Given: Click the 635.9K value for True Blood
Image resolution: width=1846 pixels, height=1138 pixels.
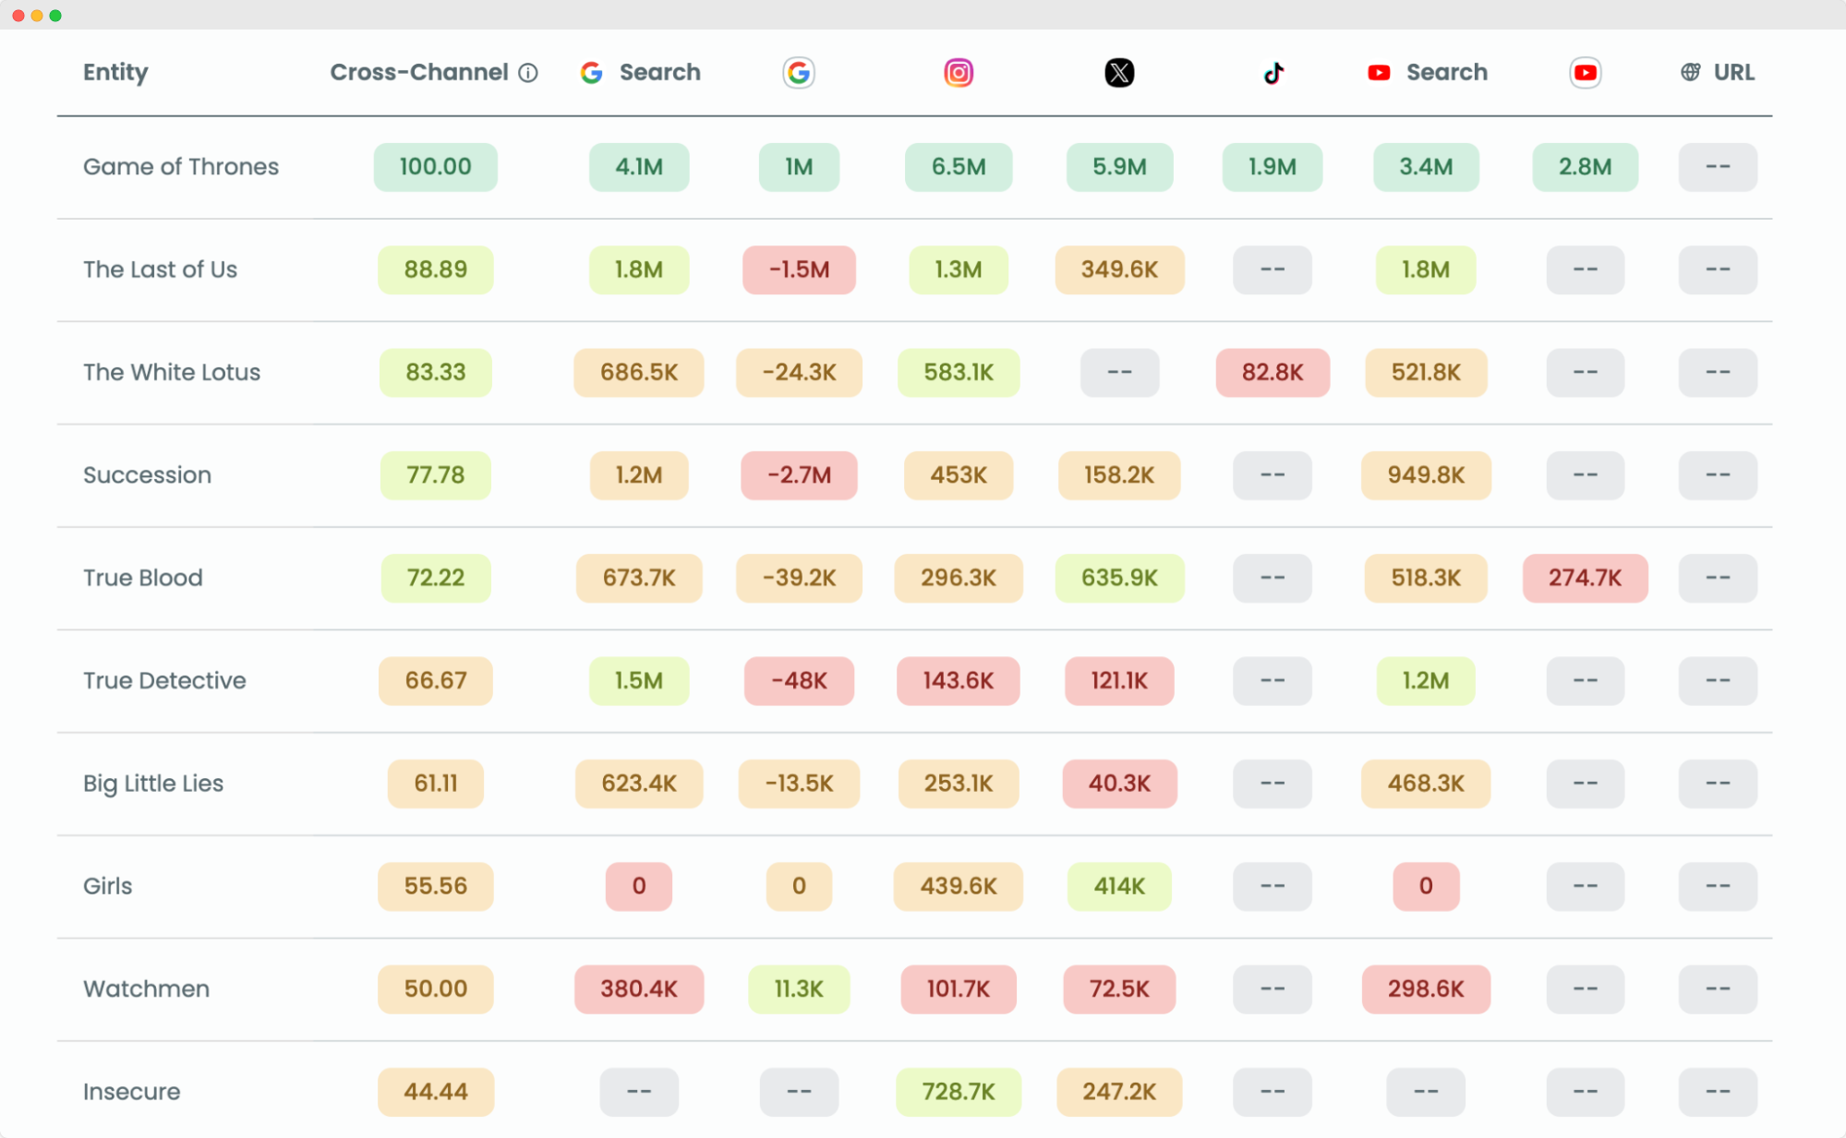Looking at the screenshot, I should tap(1119, 578).
